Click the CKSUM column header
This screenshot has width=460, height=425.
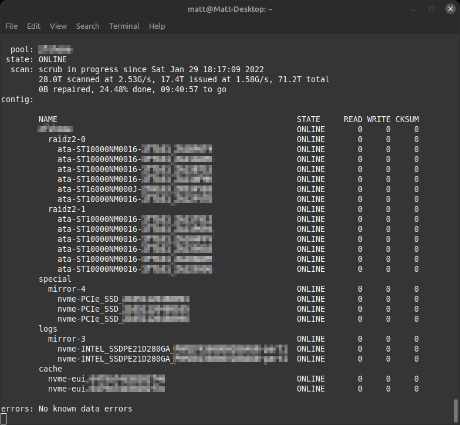(x=407, y=119)
